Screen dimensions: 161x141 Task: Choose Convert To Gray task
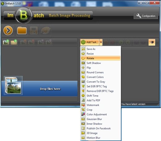tap(100, 82)
